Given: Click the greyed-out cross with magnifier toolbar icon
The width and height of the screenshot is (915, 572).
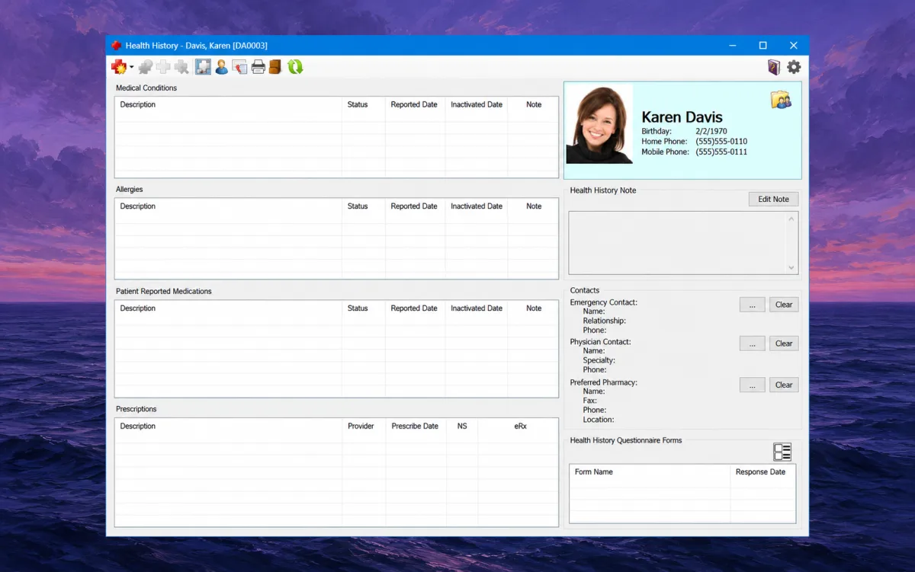Looking at the screenshot, I should point(181,67).
